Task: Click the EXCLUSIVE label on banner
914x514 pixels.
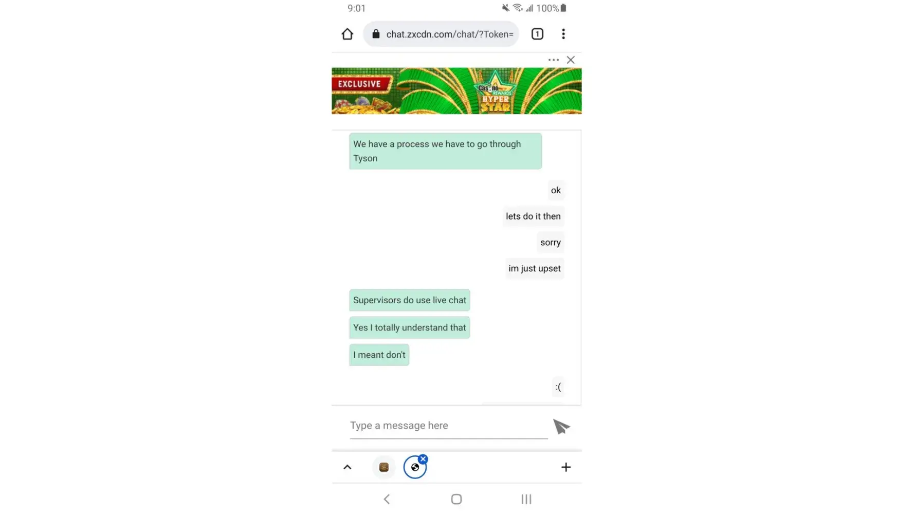Action: click(x=360, y=84)
